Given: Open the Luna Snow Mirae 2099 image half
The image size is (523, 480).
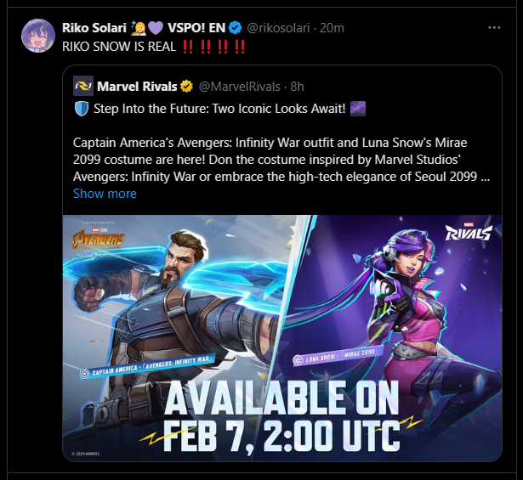Looking at the screenshot, I should [394, 338].
